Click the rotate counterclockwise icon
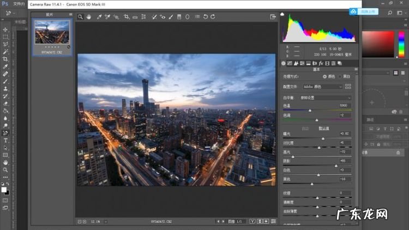The width and height of the screenshot is (409, 230). 205,17
